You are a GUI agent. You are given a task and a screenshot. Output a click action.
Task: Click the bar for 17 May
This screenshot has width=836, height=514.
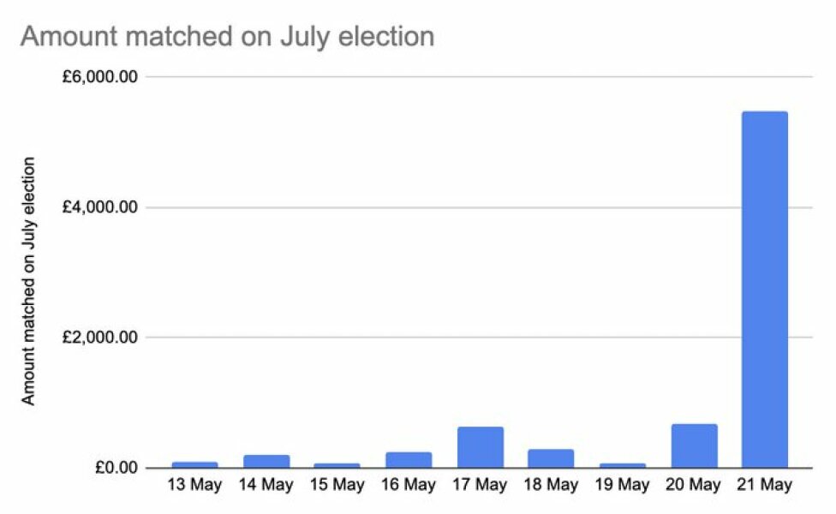click(x=480, y=447)
